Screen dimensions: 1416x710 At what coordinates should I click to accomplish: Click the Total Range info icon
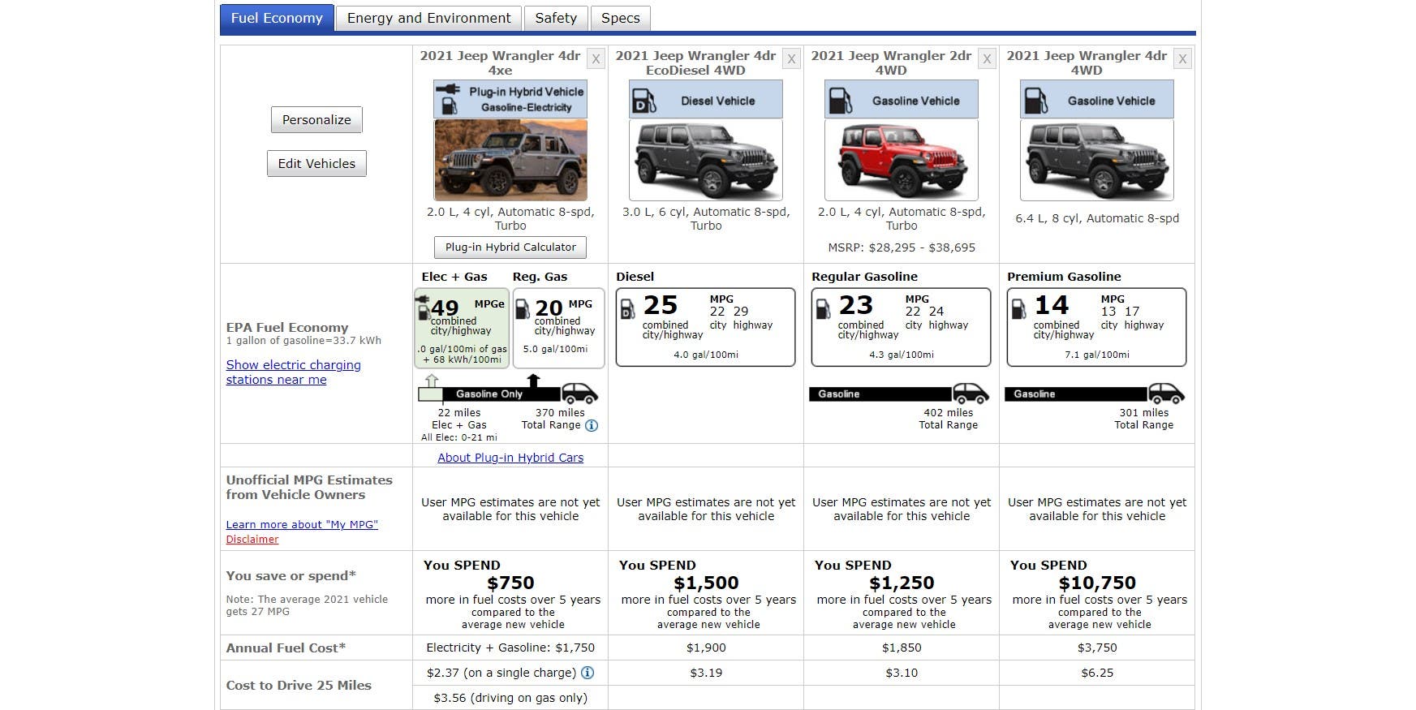pos(592,425)
